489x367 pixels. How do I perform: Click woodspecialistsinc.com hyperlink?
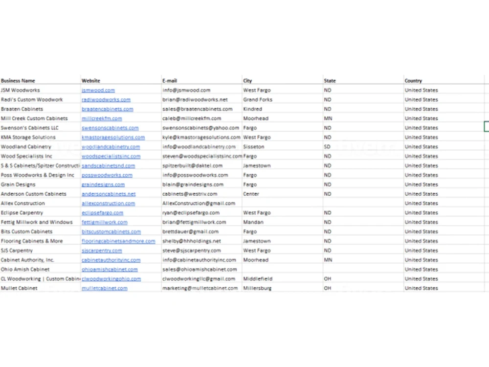point(111,156)
